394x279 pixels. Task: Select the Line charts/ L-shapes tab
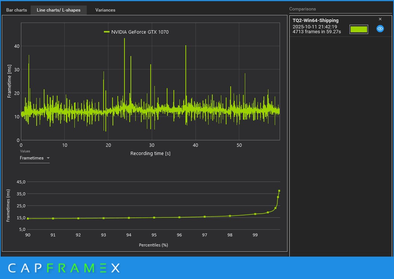[x=59, y=10]
